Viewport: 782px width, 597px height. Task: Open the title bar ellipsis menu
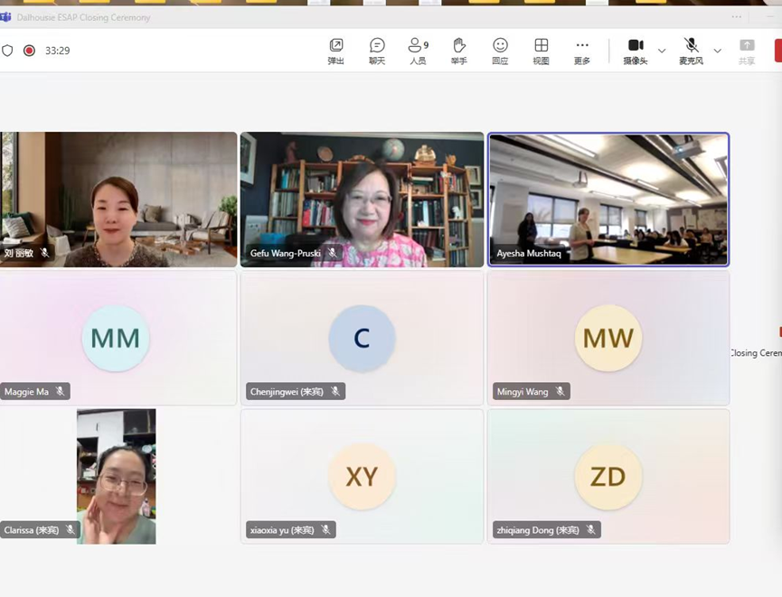[737, 17]
